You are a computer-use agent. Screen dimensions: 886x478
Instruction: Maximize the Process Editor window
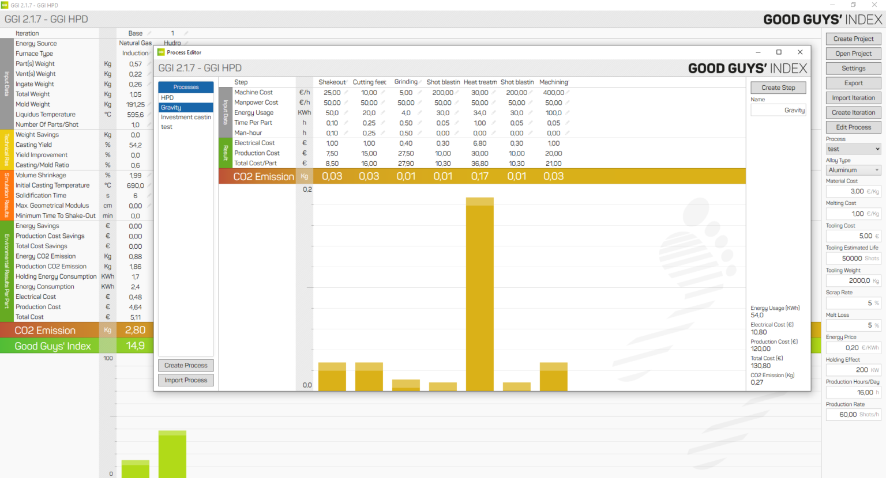point(779,52)
